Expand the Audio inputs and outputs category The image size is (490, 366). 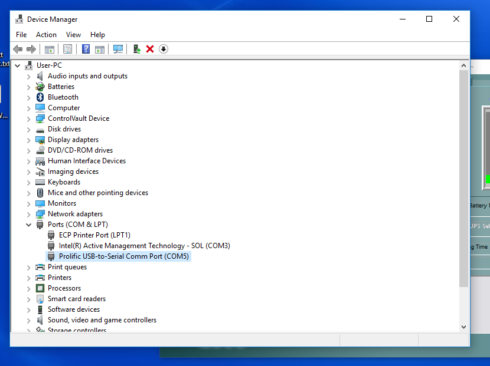tap(29, 77)
